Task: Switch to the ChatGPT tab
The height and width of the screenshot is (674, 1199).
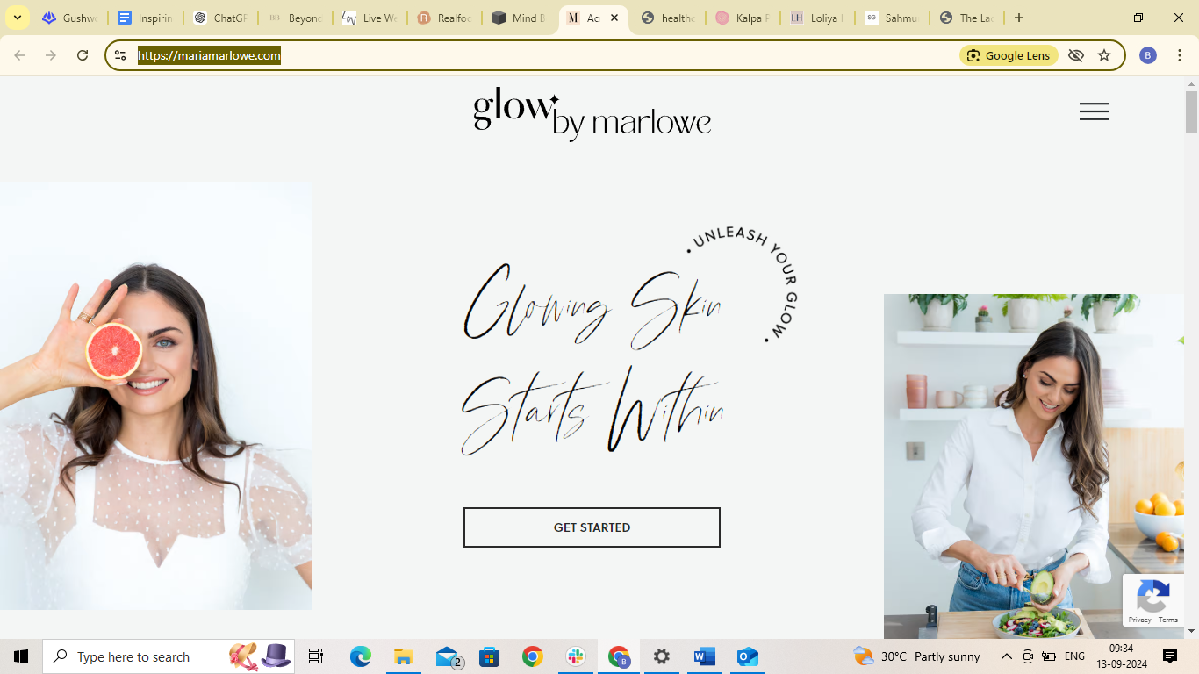Action: point(221,18)
